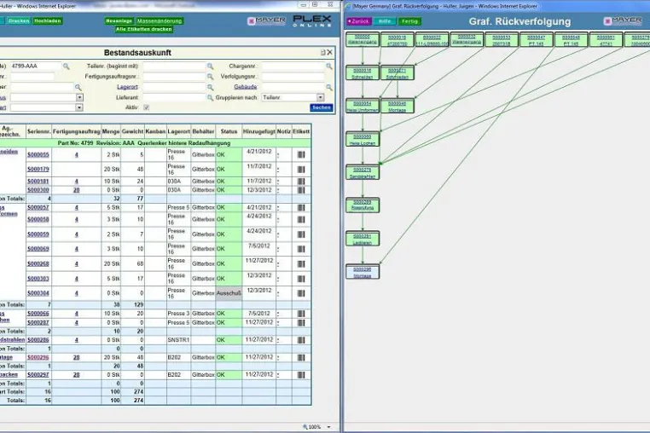Expand the browser zoom level dropdown arrow
Viewport: 650px width, 433px height.
click(x=329, y=427)
